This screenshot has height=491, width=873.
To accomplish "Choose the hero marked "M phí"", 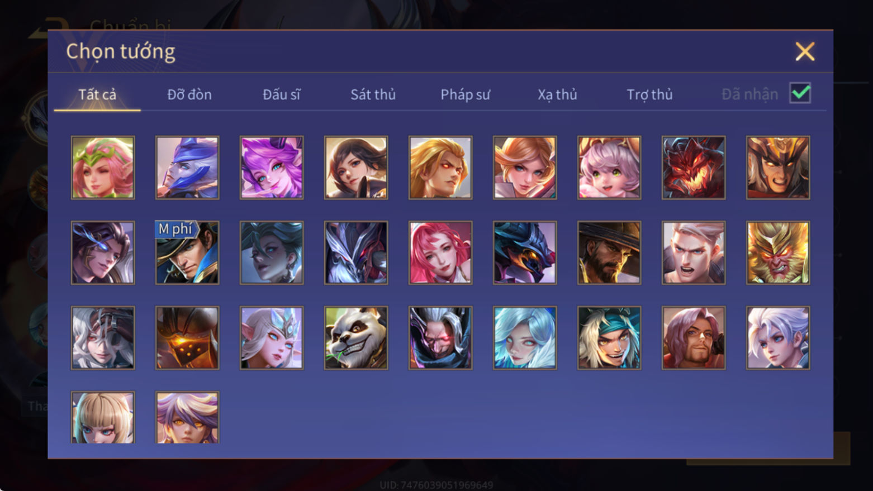I will pos(187,252).
